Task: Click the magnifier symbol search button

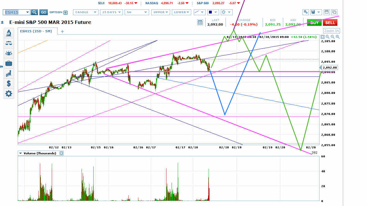Action: (x=34, y=12)
